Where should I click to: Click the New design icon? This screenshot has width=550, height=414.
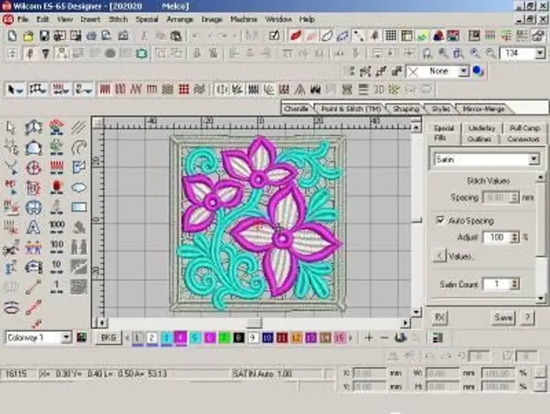tap(13, 36)
